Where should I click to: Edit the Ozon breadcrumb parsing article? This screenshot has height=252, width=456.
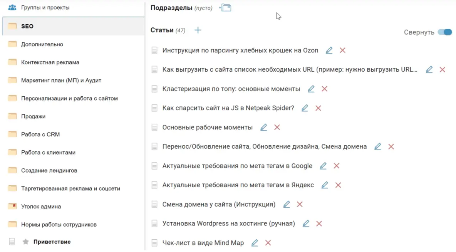tap(329, 50)
